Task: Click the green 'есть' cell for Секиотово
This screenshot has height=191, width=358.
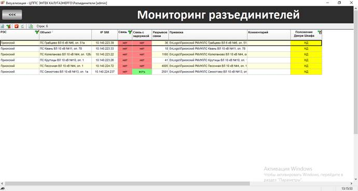Action: tap(142, 72)
